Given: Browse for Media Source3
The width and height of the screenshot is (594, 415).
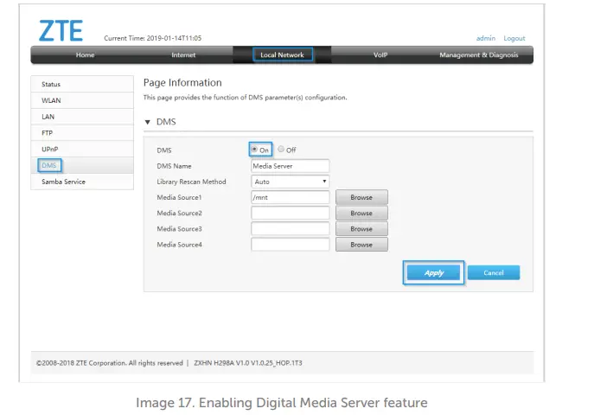Looking at the screenshot, I should [361, 229].
